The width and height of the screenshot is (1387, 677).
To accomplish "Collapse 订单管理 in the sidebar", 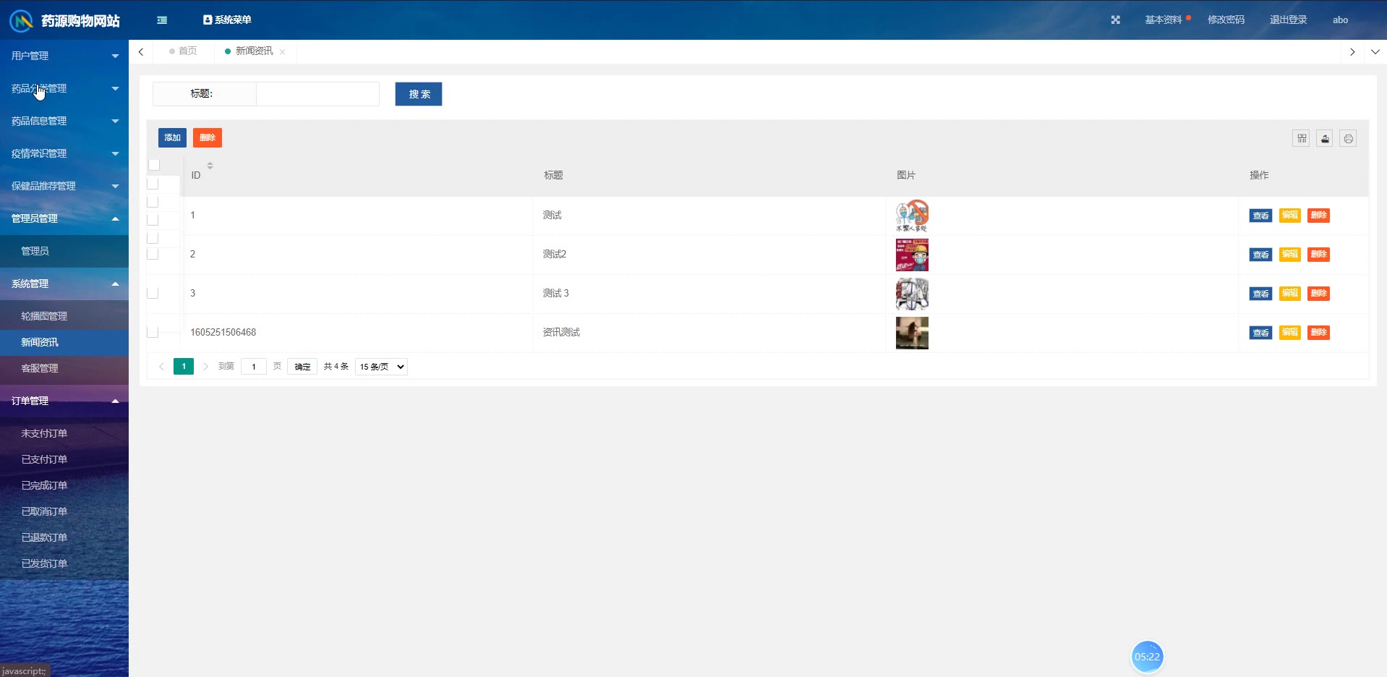I will (64, 401).
